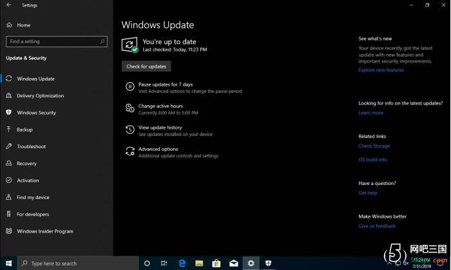Click the magnifier icon in Find a setting

102,41
